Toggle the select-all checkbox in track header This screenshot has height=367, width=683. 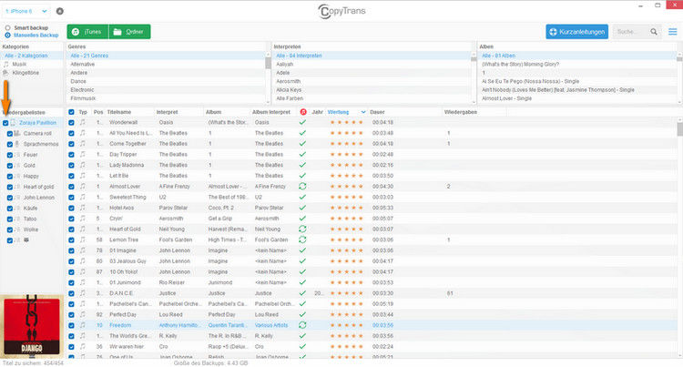(x=71, y=112)
